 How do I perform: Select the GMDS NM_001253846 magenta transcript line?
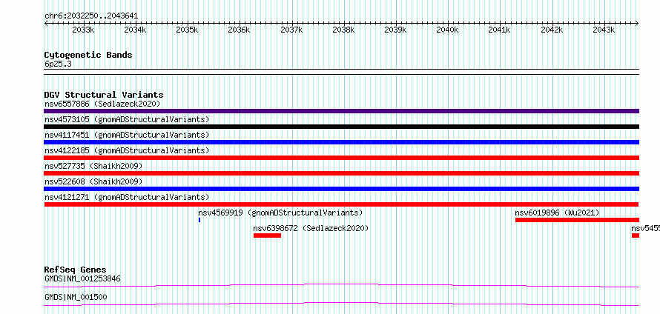tap(341, 285)
